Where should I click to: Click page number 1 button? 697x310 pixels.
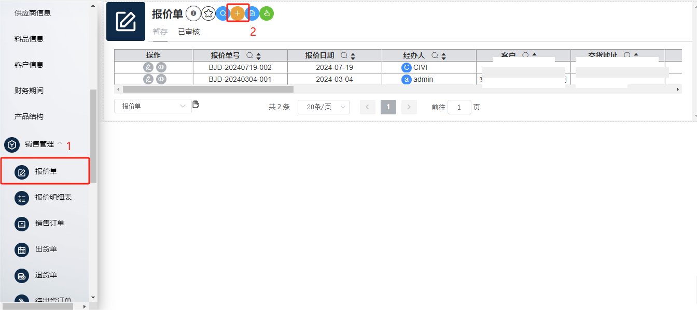(x=388, y=107)
